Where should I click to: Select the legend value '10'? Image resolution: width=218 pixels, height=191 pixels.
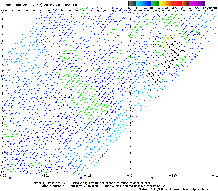click(144, 8)
